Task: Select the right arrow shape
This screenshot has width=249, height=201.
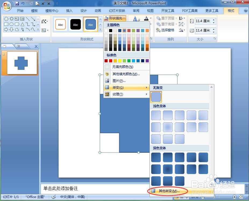Action: [x=6, y=29]
